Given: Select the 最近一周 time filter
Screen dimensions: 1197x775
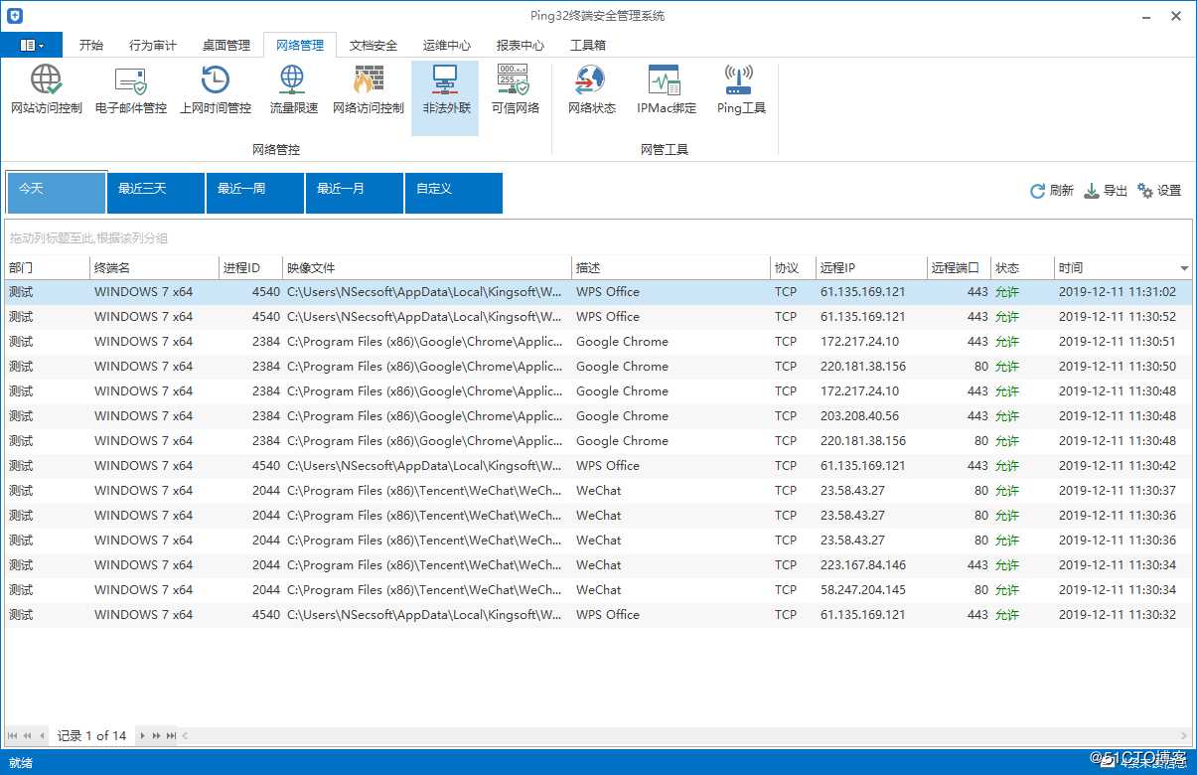Looking at the screenshot, I should [x=255, y=193].
